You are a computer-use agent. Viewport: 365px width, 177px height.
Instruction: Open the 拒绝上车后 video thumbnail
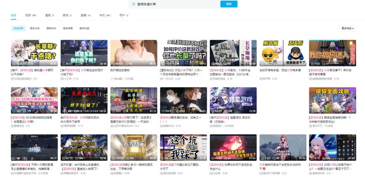[84, 148]
